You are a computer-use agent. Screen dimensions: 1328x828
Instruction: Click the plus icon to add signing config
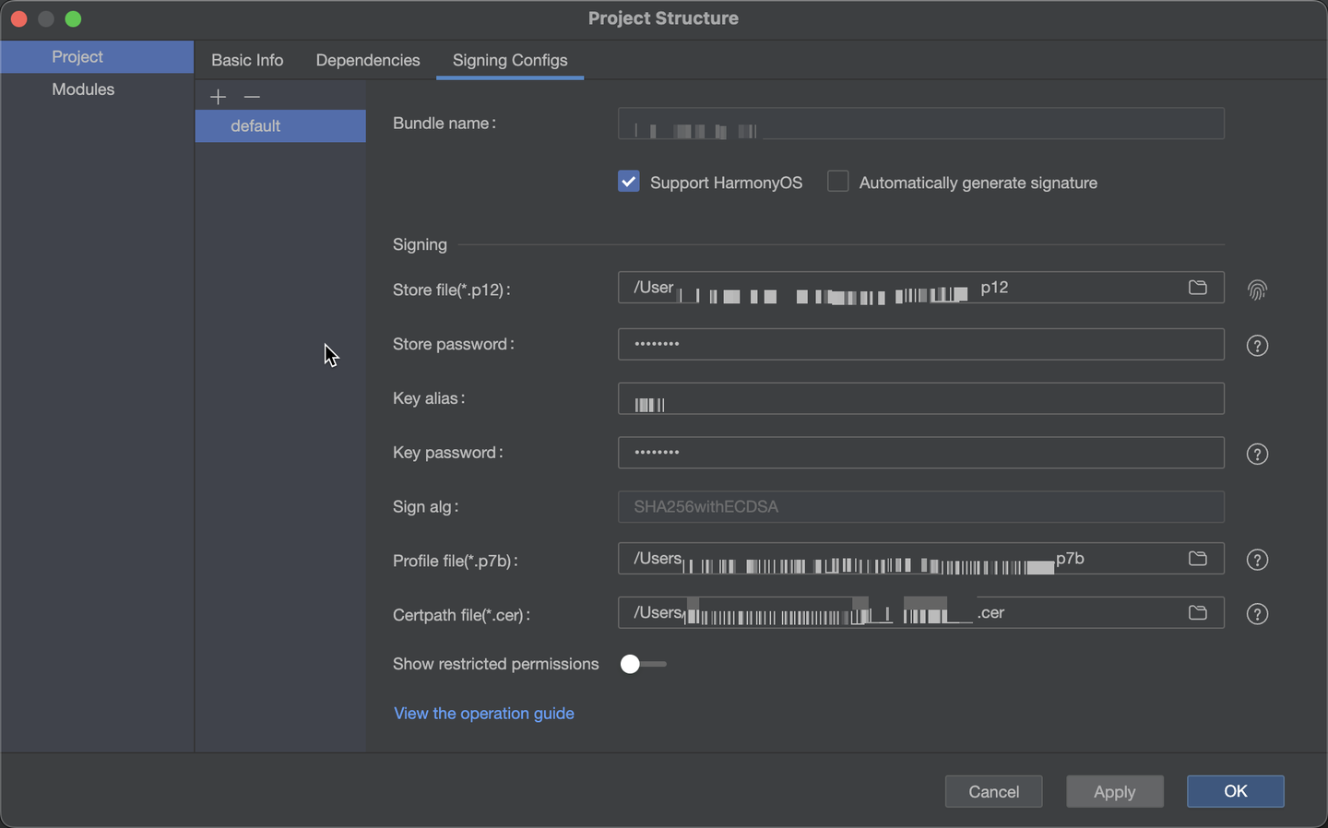[x=218, y=97]
